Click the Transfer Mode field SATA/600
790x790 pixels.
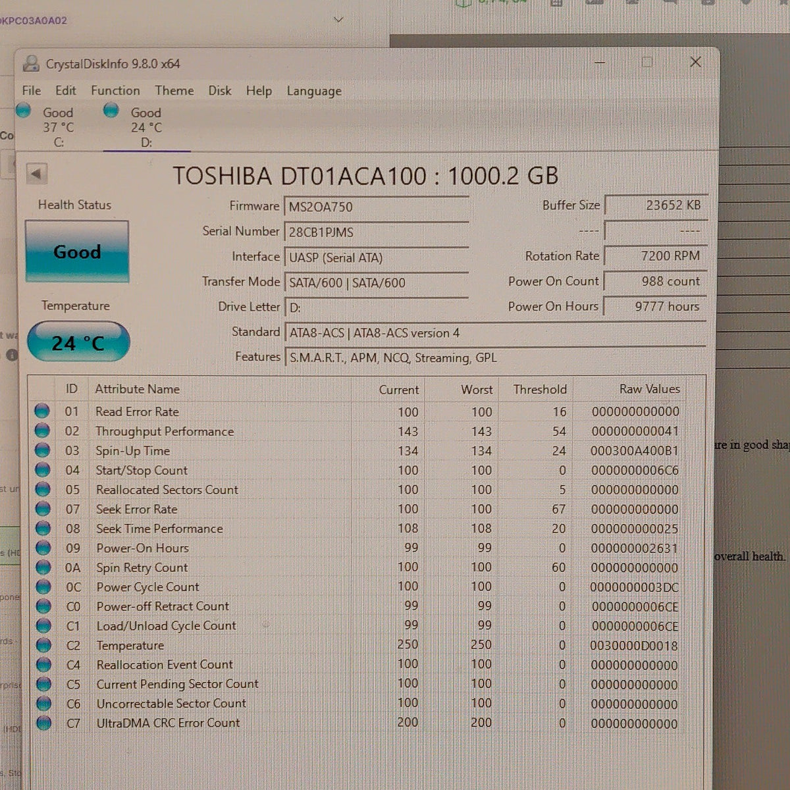tap(376, 282)
